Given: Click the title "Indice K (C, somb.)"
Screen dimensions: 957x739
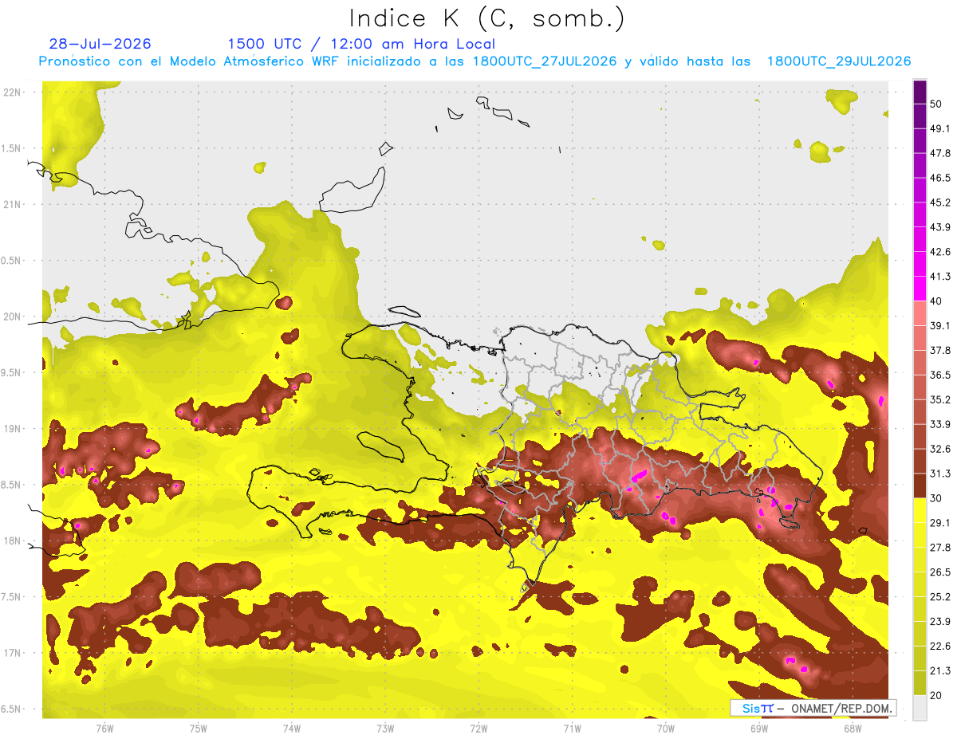Looking at the screenshot, I should 486,18.
